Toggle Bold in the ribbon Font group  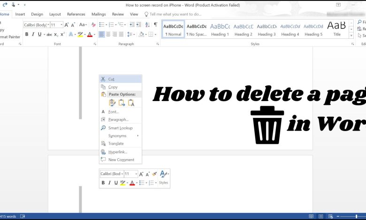(27, 34)
